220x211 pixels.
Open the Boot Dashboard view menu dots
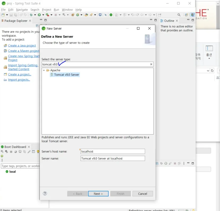tap(2, 160)
